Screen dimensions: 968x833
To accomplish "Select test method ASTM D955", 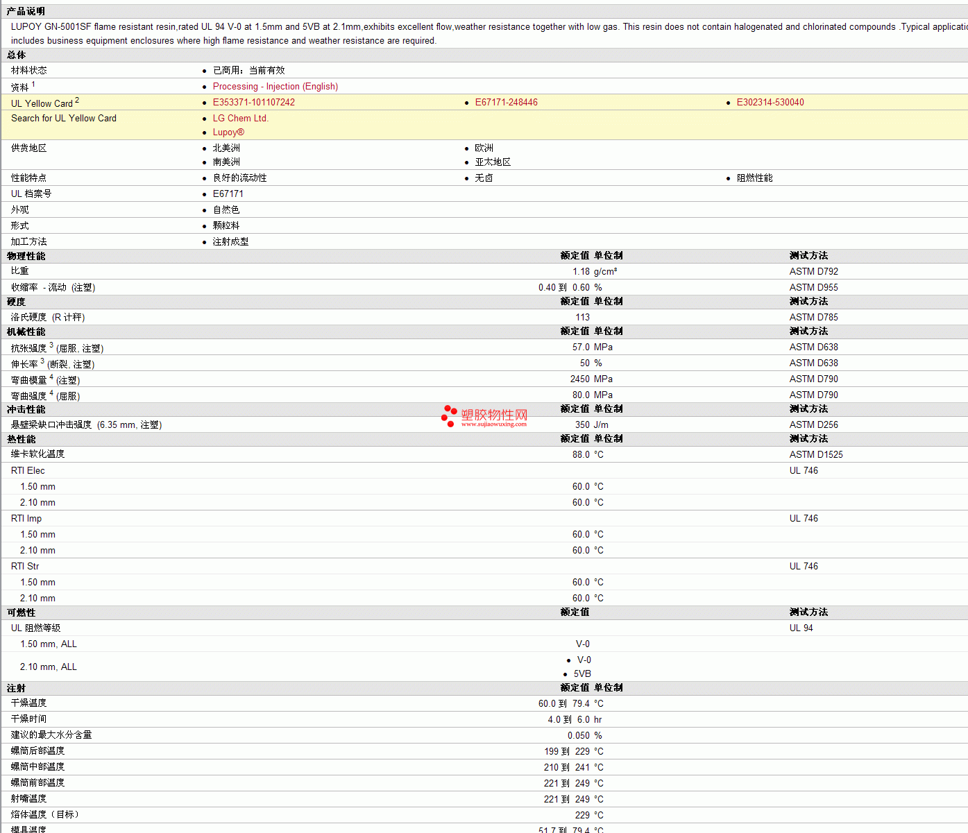I will pos(814,288).
